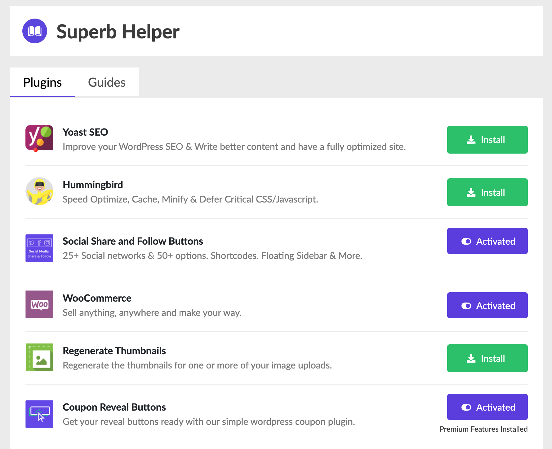
Task: Select the Plugins tab
Action: [42, 82]
